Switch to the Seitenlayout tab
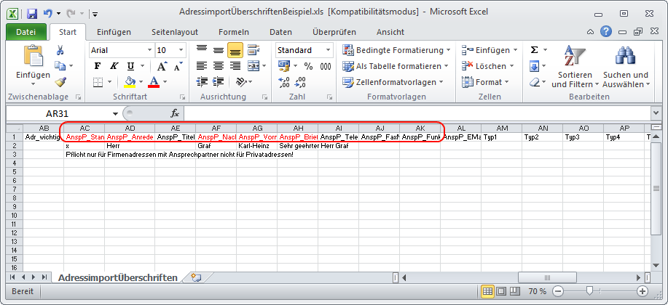Viewport: 668px width, 305px height. pyautogui.click(x=175, y=32)
